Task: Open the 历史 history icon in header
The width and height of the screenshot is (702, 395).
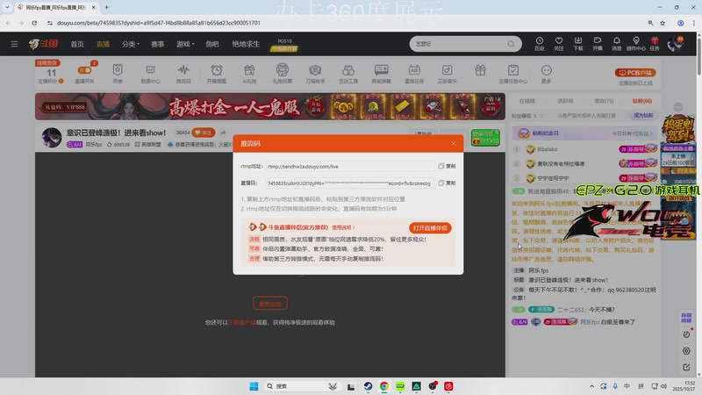Action: coord(540,43)
